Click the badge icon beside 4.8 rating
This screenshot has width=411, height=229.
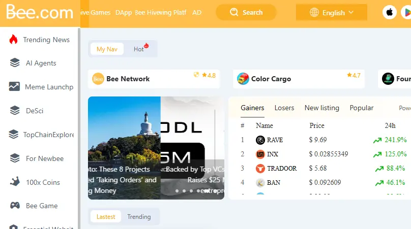tap(196, 75)
